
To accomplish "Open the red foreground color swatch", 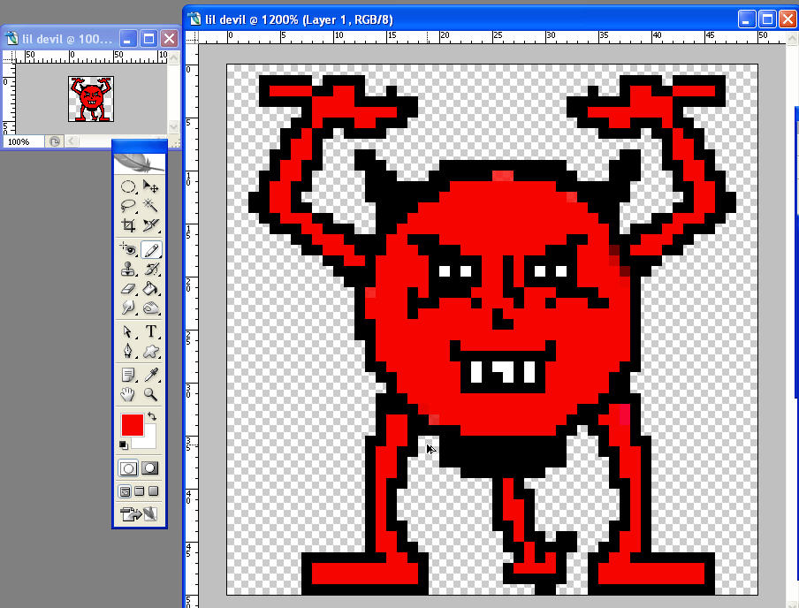I will click(x=132, y=424).
